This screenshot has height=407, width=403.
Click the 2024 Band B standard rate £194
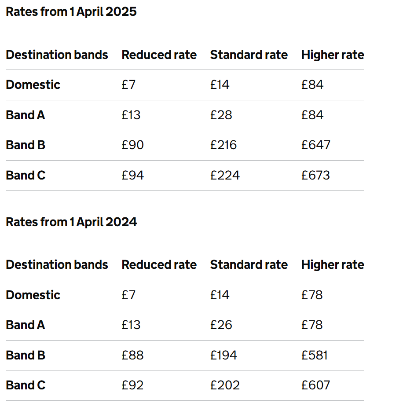pos(223,356)
